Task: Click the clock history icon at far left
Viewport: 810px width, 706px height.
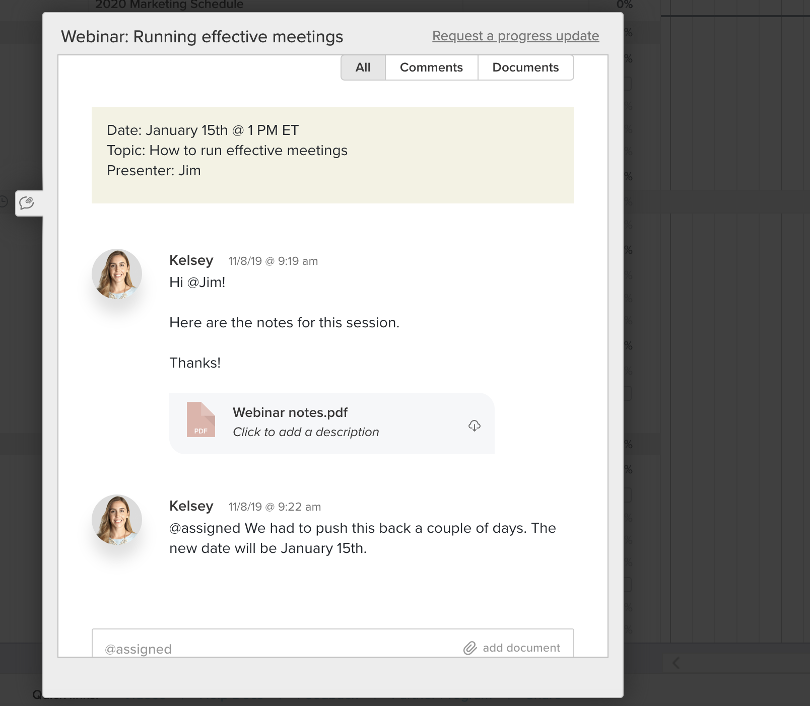Action: pyautogui.click(x=3, y=202)
